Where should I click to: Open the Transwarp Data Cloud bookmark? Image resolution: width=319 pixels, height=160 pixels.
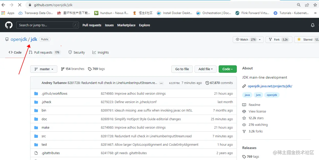[36, 13]
